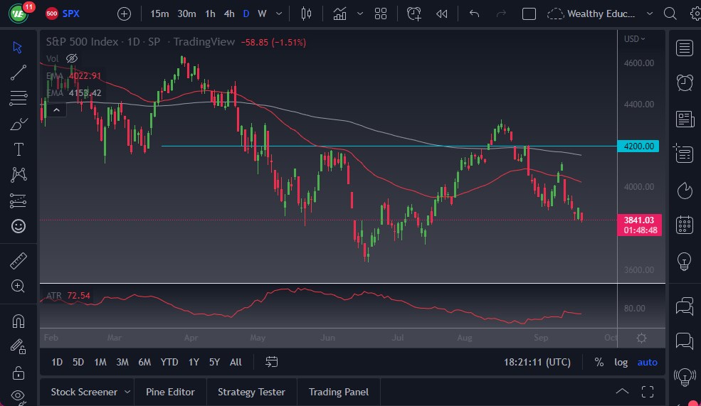The width and height of the screenshot is (701, 406).
Task: Click the SPX symbol search field
Action: pos(71,14)
